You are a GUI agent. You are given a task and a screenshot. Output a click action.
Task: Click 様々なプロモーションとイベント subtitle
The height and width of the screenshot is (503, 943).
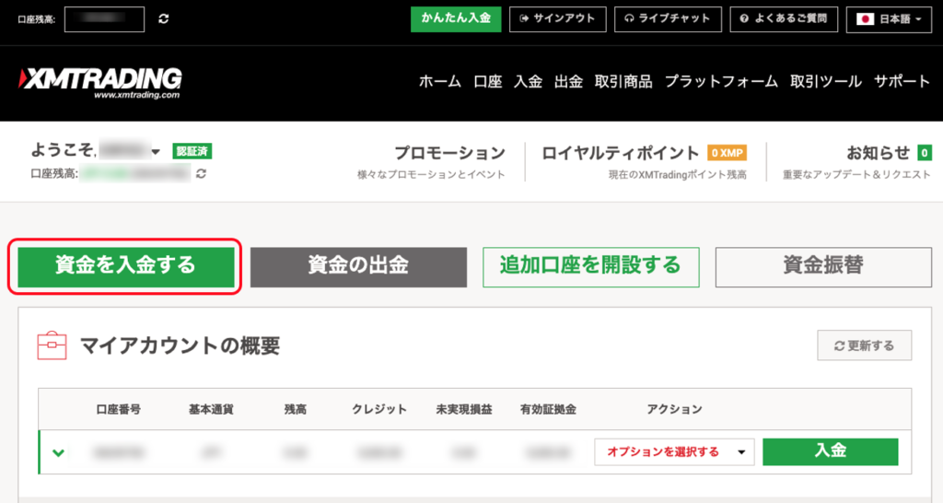tap(431, 174)
